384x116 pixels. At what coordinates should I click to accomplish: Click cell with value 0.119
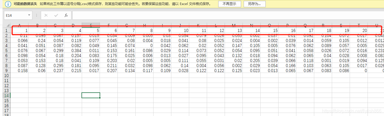73,40
